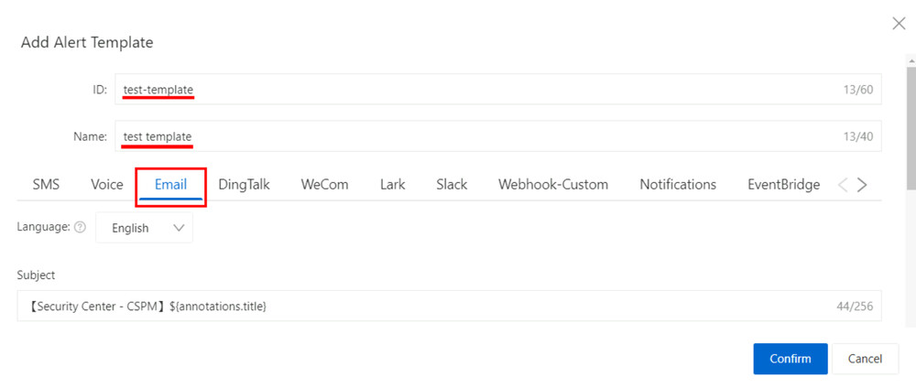
Task: Click the Cancel button
Action: coord(865,359)
